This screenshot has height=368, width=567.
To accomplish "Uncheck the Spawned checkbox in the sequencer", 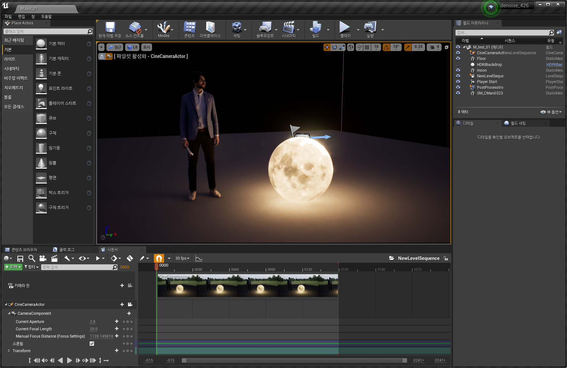I will pos(92,344).
